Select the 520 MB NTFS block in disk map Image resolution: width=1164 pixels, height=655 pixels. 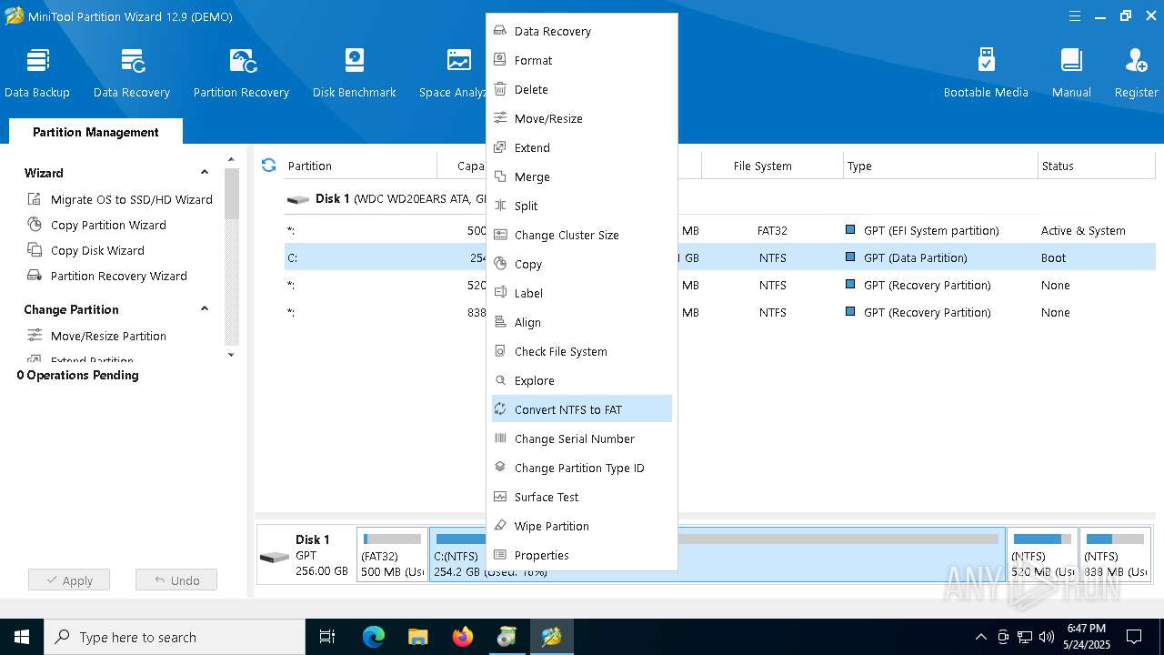[x=1043, y=555]
